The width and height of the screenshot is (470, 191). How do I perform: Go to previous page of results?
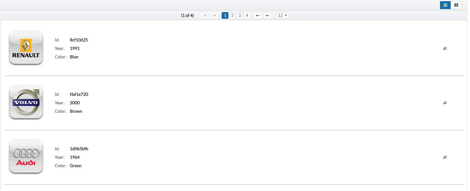214,15
